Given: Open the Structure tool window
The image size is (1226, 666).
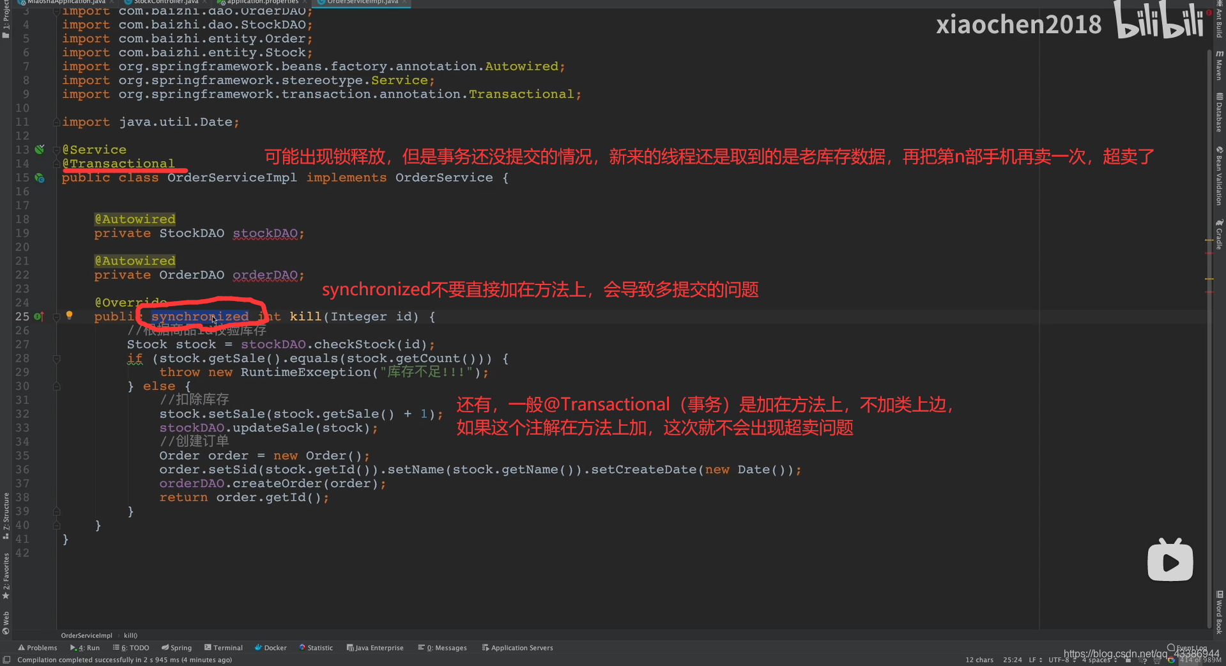Looking at the screenshot, I should 6,516.
